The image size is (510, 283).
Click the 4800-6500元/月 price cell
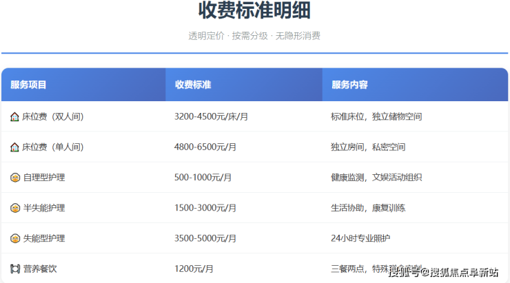[x=205, y=147]
